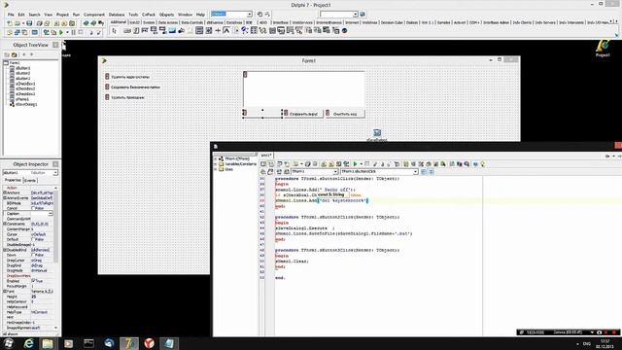Image resolution: width=622 pixels, height=350 pixels.
Task: Select the arrow pointer tool in the component palette
Action: pyautogui.click(x=115, y=30)
